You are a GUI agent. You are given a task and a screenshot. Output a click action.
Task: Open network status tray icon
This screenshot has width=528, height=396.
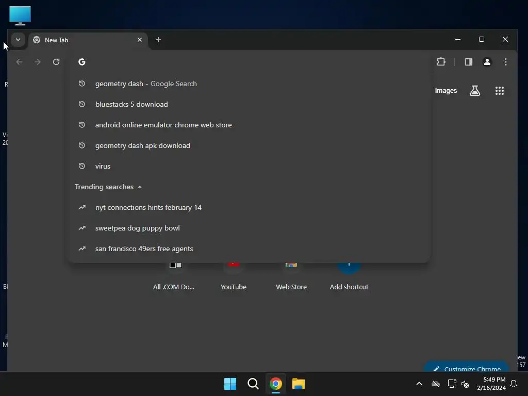pyautogui.click(x=452, y=384)
